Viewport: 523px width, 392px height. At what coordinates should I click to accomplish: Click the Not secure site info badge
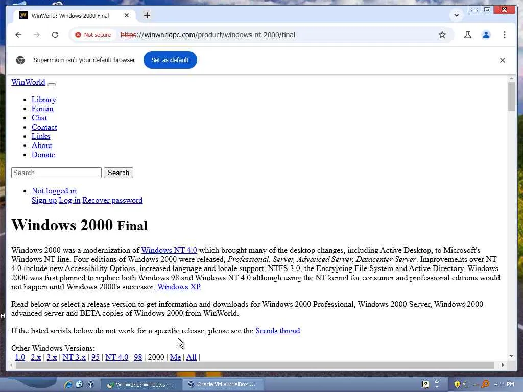[x=93, y=35]
